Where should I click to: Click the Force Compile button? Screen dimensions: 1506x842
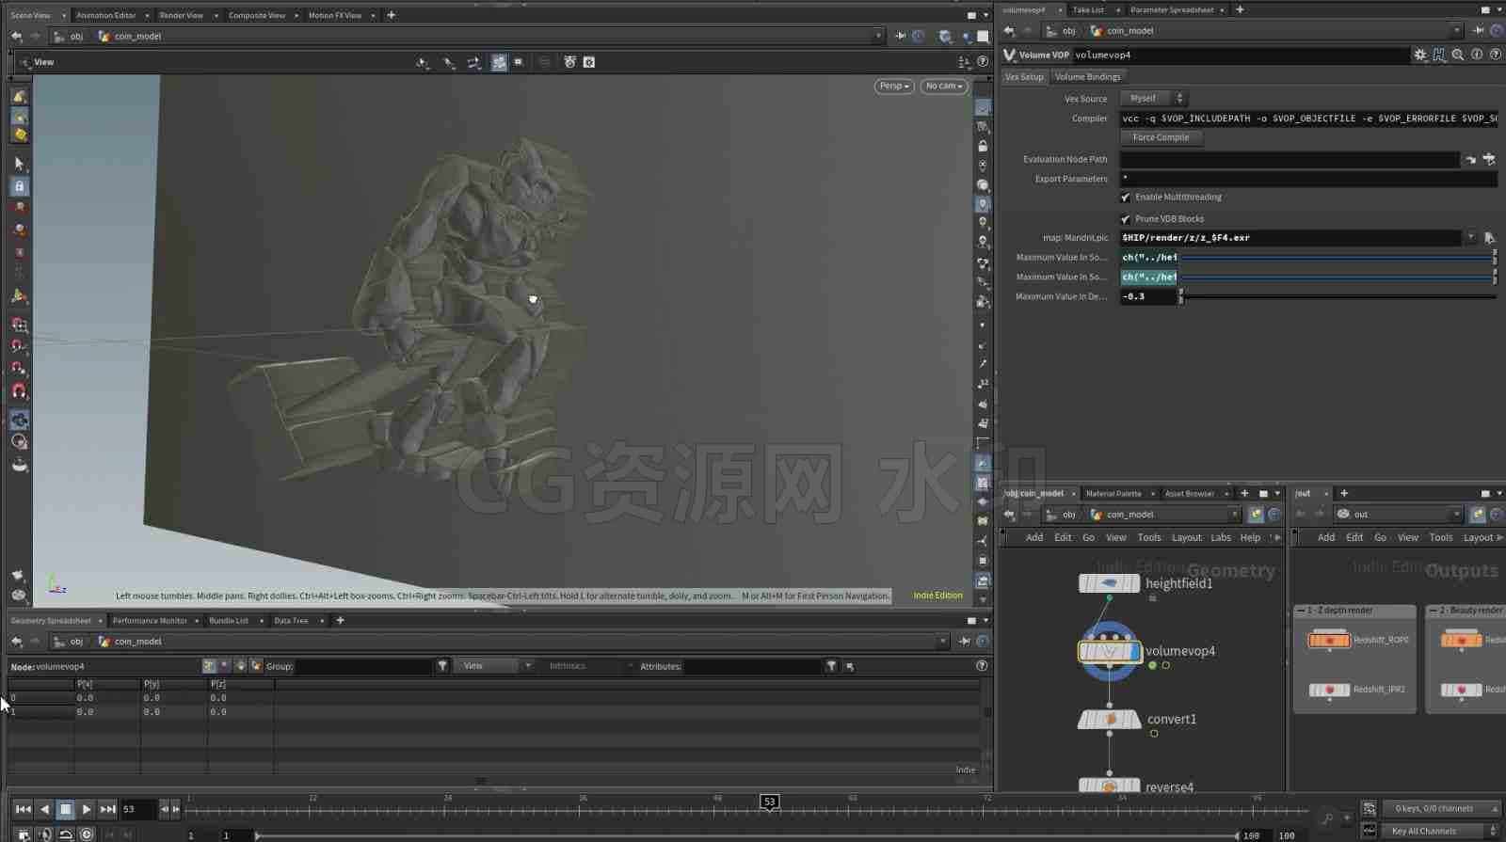tap(1161, 137)
